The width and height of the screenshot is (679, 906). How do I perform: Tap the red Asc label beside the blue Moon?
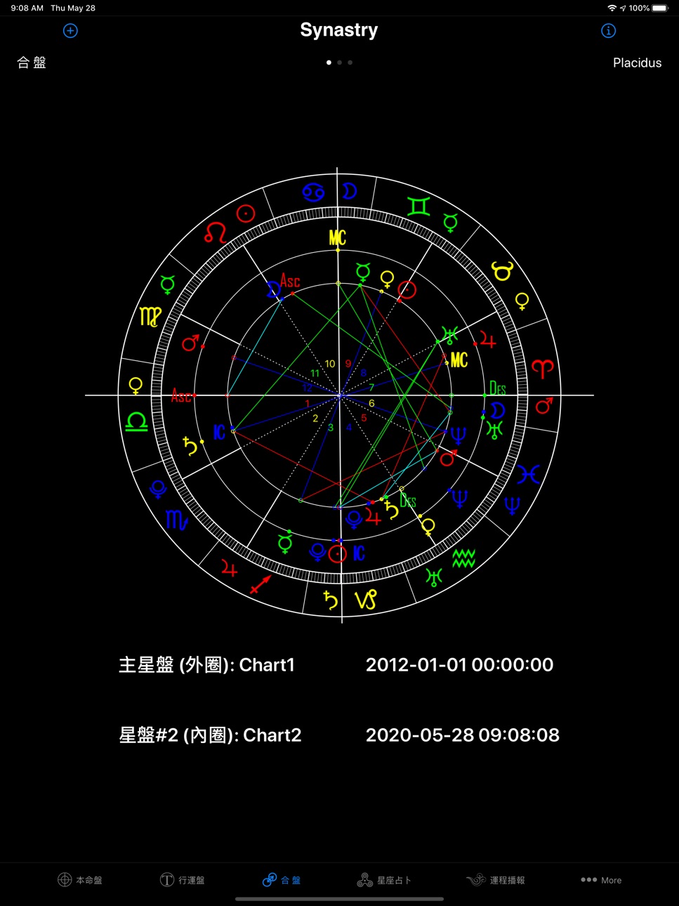[x=290, y=281]
